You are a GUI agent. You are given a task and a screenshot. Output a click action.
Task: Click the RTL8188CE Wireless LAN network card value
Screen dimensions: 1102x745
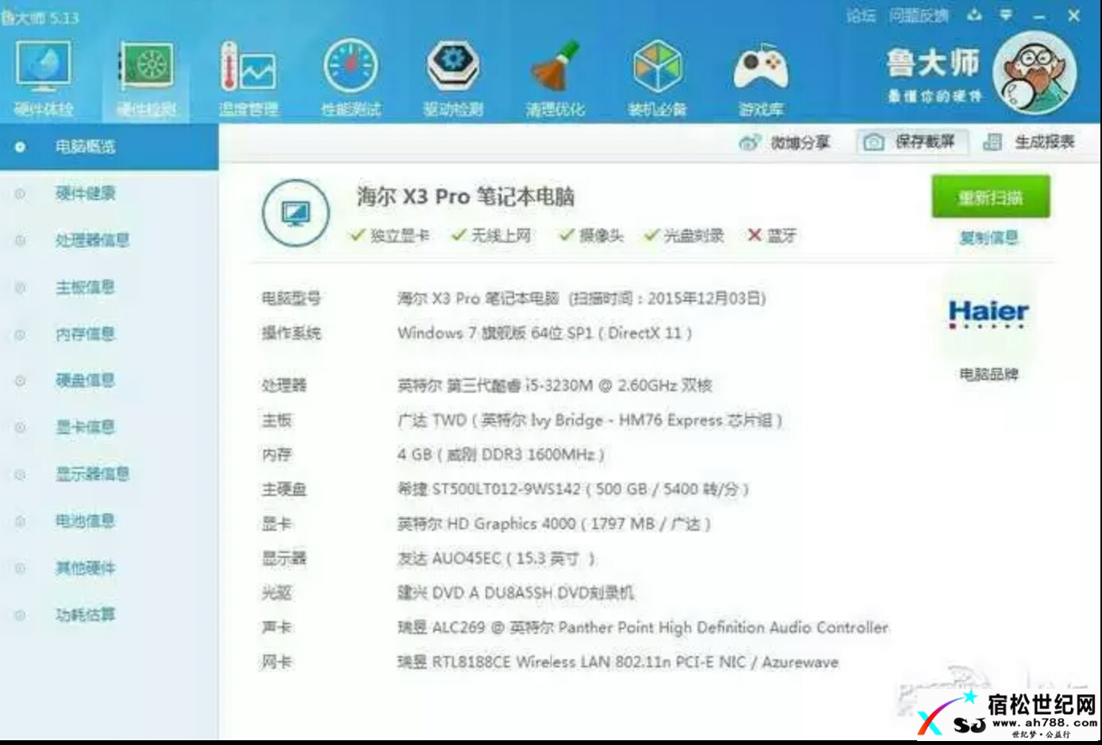tap(617, 662)
